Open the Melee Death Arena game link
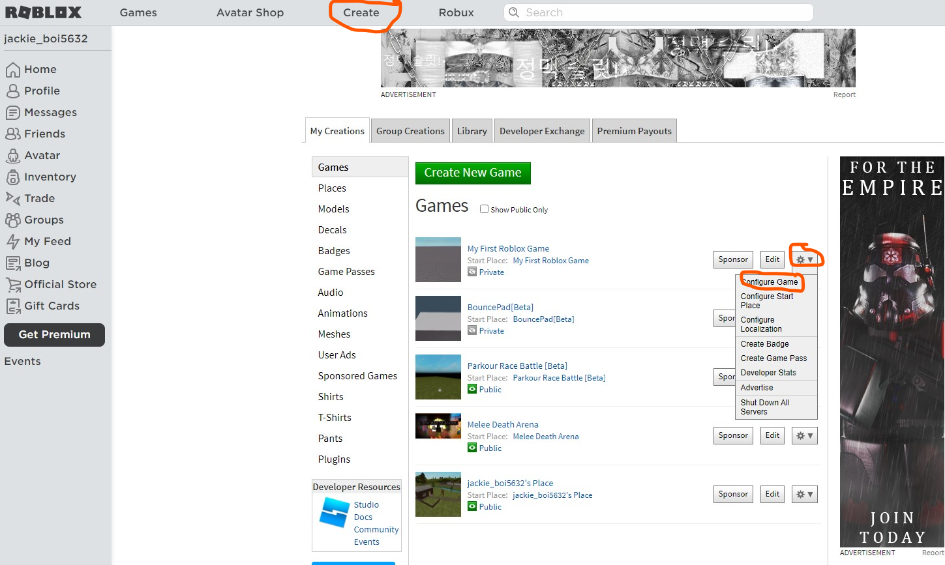The width and height of the screenshot is (945, 565). click(503, 424)
